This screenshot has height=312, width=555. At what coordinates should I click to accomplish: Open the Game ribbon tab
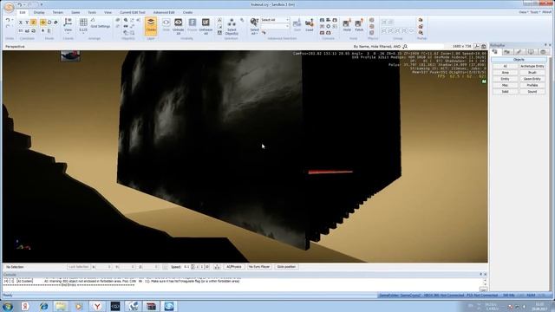coord(75,12)
